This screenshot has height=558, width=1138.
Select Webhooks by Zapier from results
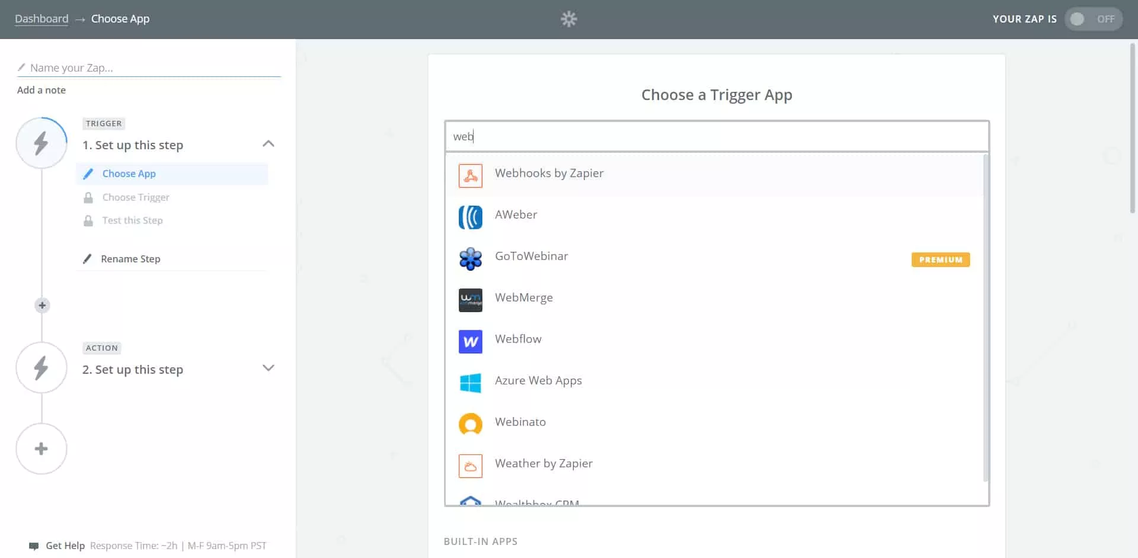[x=714, y=174]
